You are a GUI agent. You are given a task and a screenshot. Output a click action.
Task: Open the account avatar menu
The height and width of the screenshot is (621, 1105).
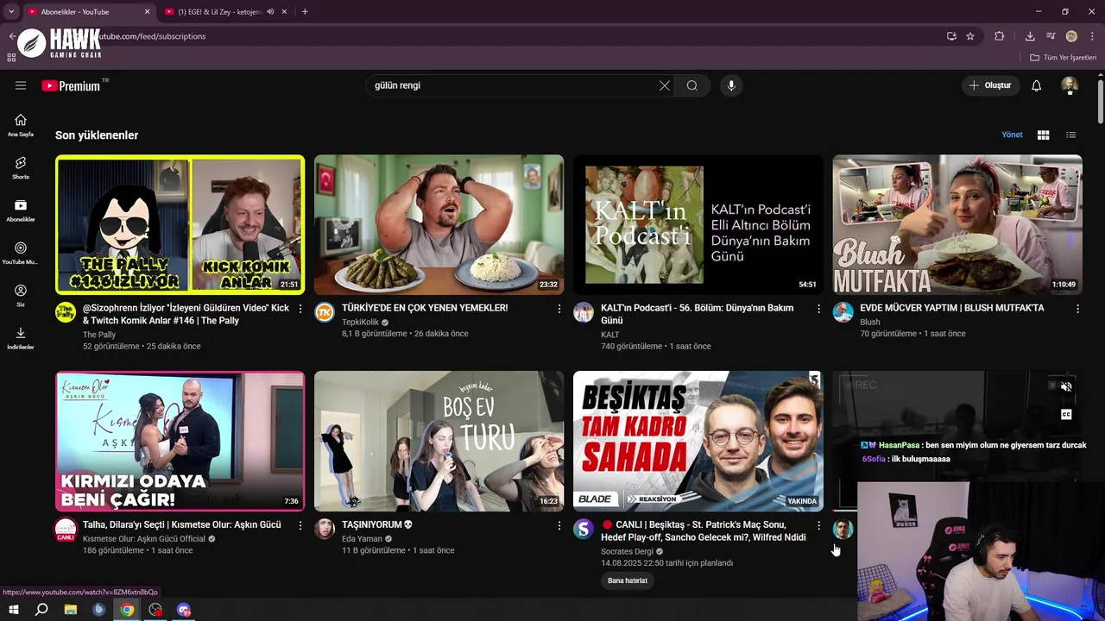(x=1070, y=85)
